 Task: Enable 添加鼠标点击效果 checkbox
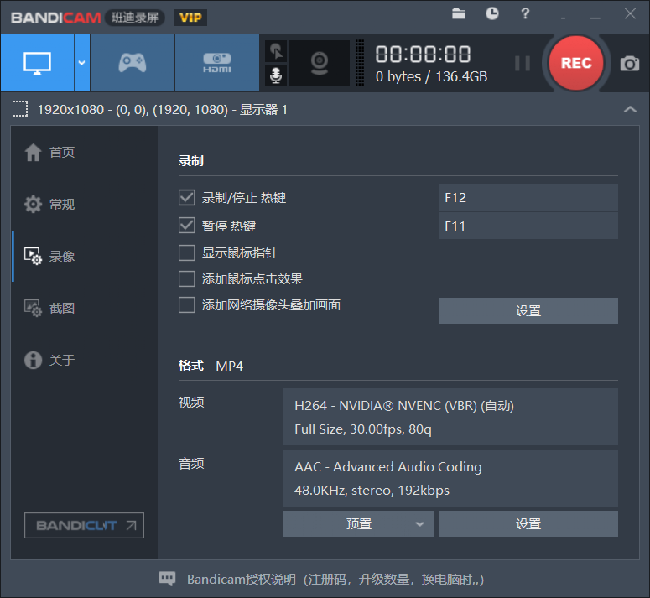pos(186,279)
